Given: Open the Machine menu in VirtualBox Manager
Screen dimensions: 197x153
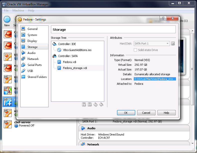Looking at the screenshot, I should 18,10.
